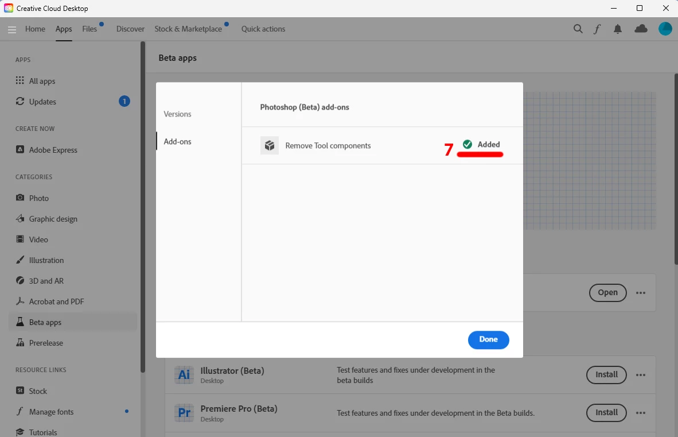Screen dimensions: 678x437
Task: Switch to the Files tab
Action: point(89,29)
